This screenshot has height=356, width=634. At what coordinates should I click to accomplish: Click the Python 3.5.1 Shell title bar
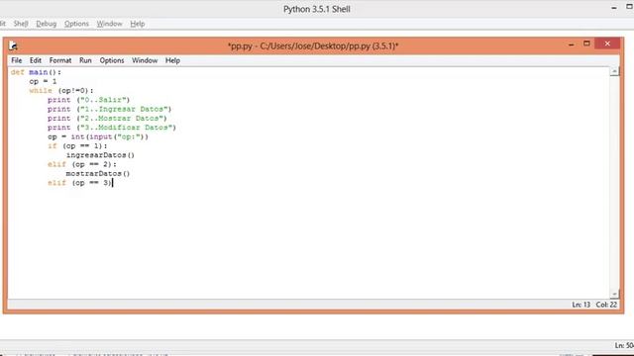pyautogui.click(x=317, y=9)
